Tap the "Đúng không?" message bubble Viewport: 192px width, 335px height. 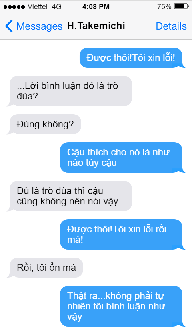pyautogui.click(x=44, y=124)
